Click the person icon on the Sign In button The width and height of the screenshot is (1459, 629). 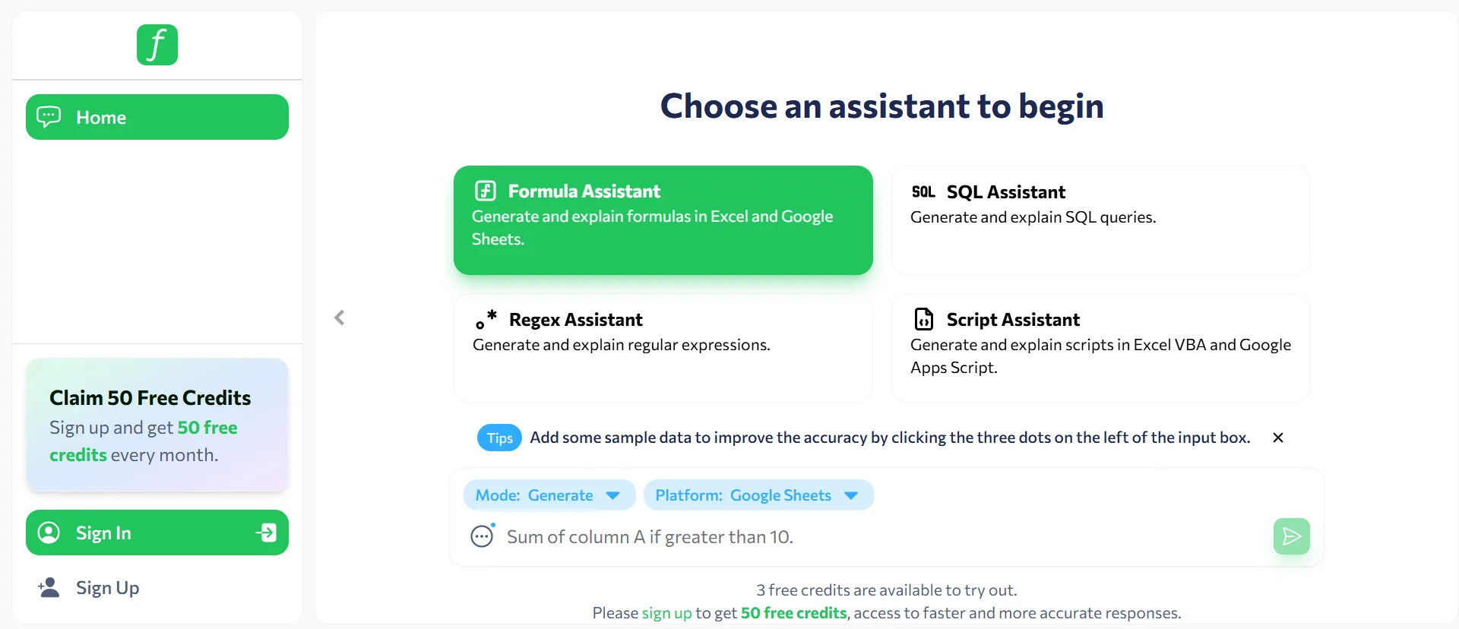click(49, 533)
